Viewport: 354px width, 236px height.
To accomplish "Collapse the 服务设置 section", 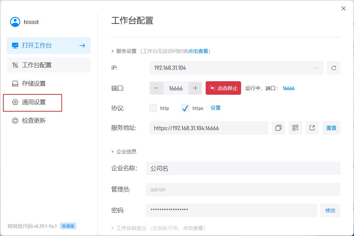I will click(113, 51).
